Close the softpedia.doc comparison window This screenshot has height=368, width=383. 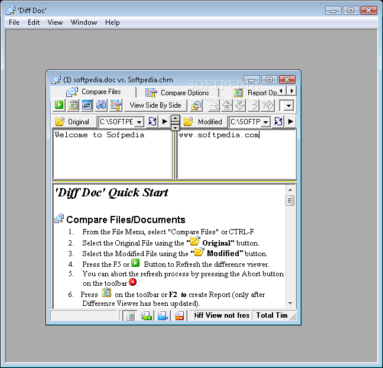pos(287,79)
